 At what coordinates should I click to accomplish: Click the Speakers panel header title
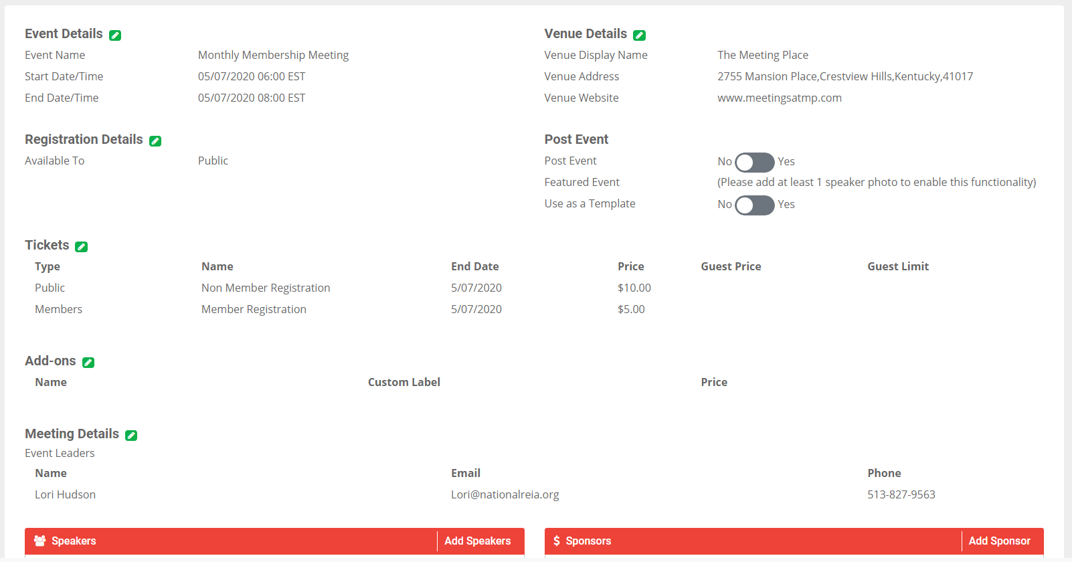(74, 541)
